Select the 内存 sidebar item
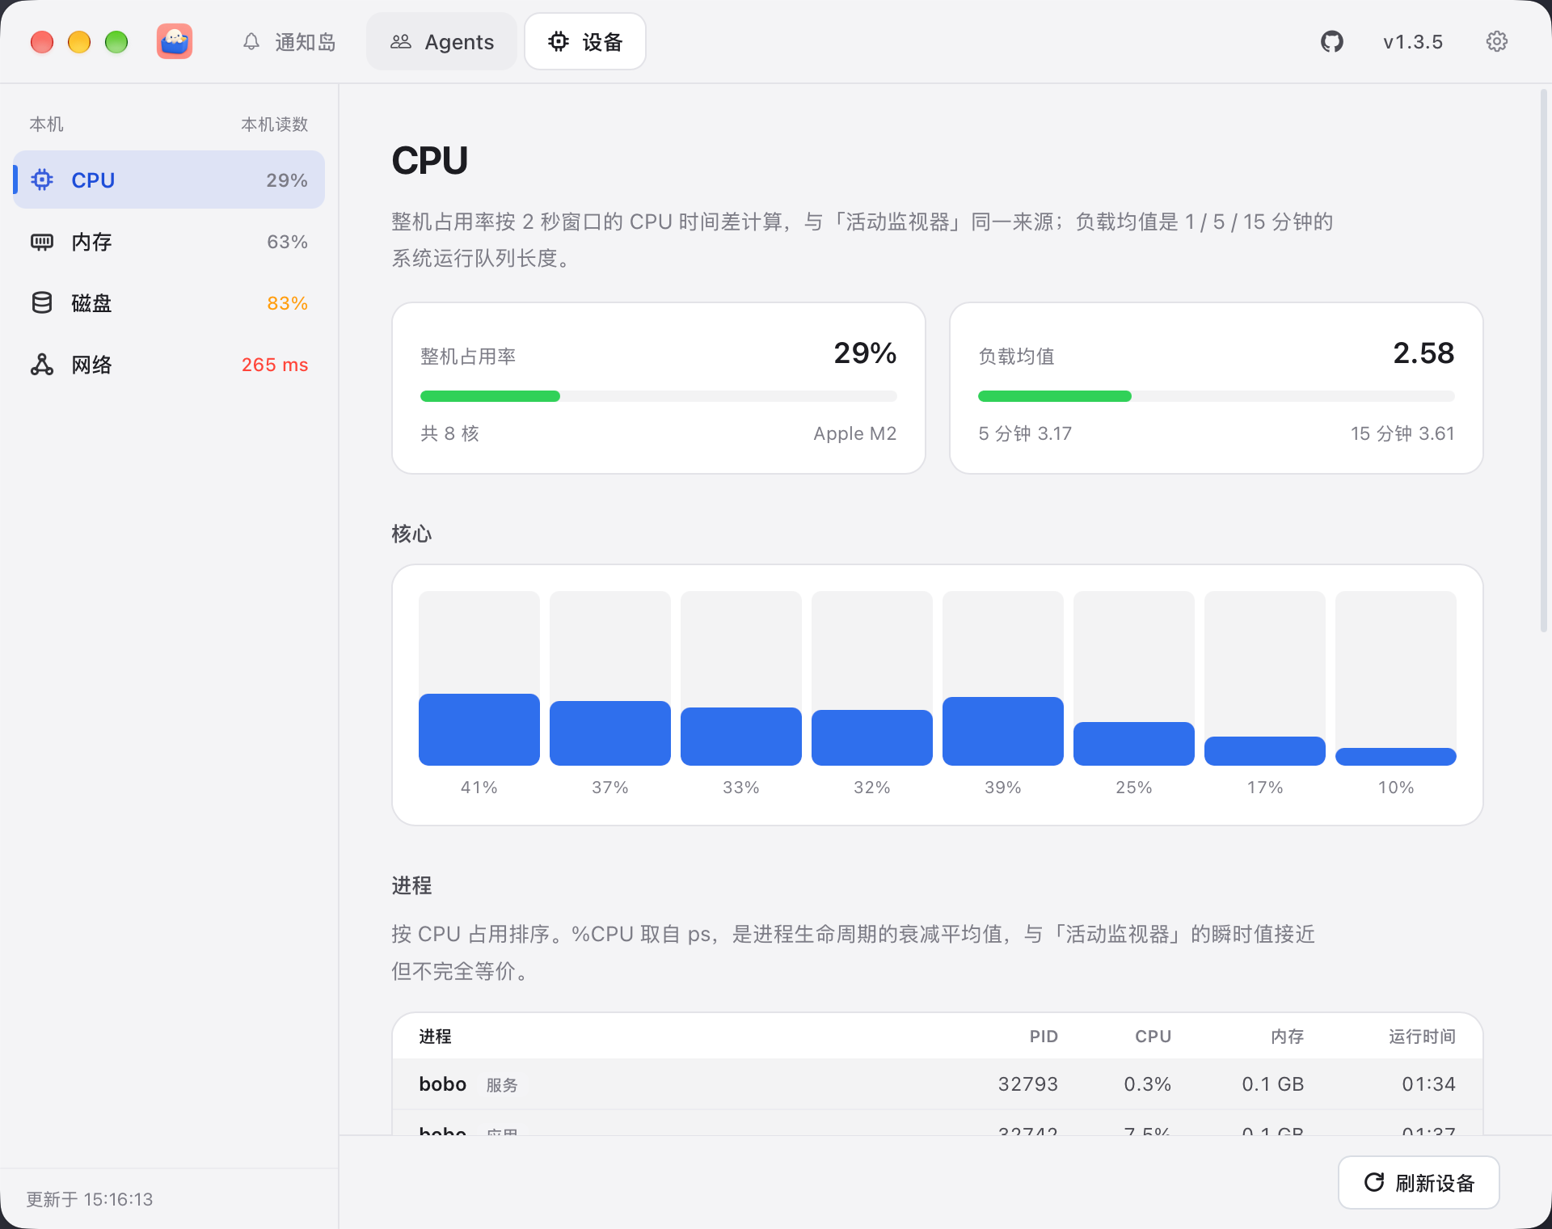 tap(169, 241)
